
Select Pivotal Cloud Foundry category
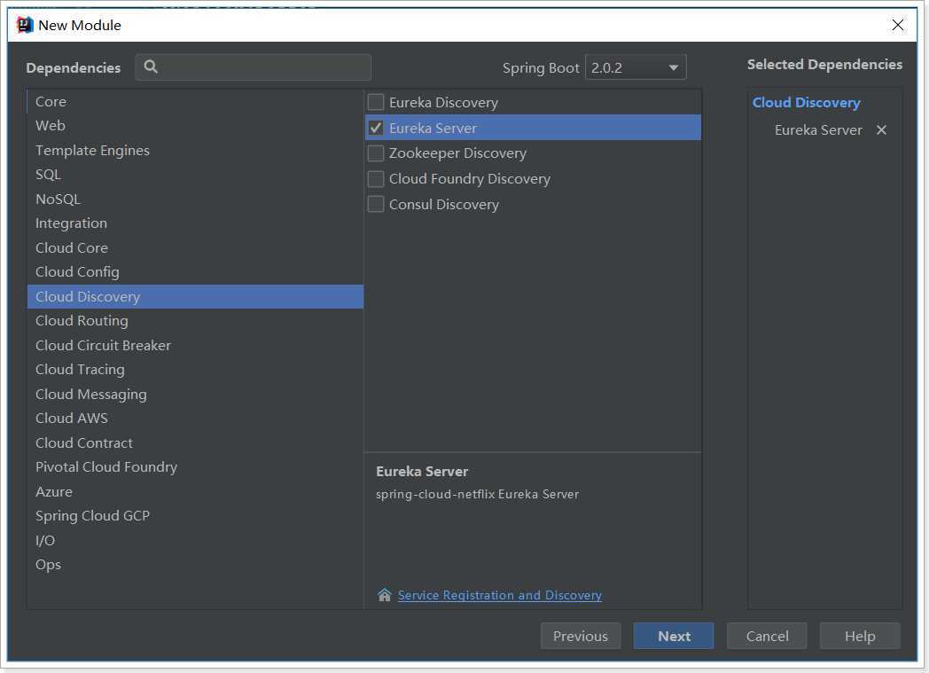coord(195,467)
